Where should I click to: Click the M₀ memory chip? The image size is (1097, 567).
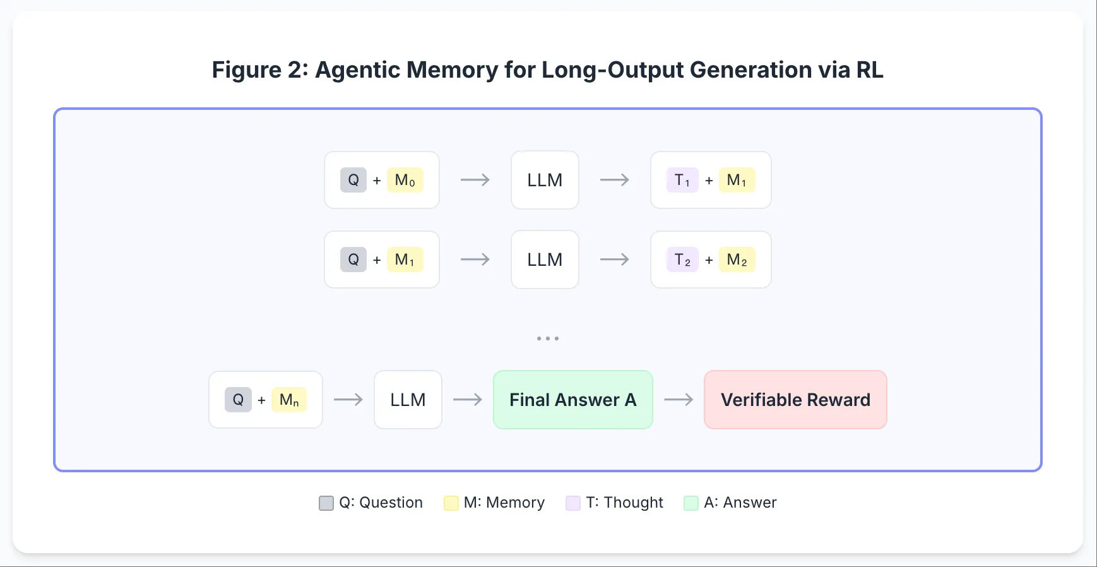point(405,180)
